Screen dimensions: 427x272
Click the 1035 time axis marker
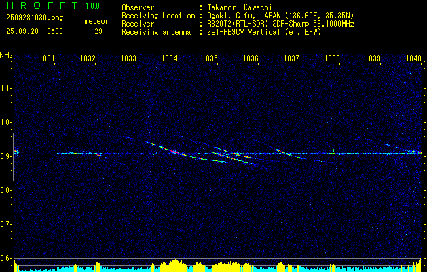pos(210,58)
